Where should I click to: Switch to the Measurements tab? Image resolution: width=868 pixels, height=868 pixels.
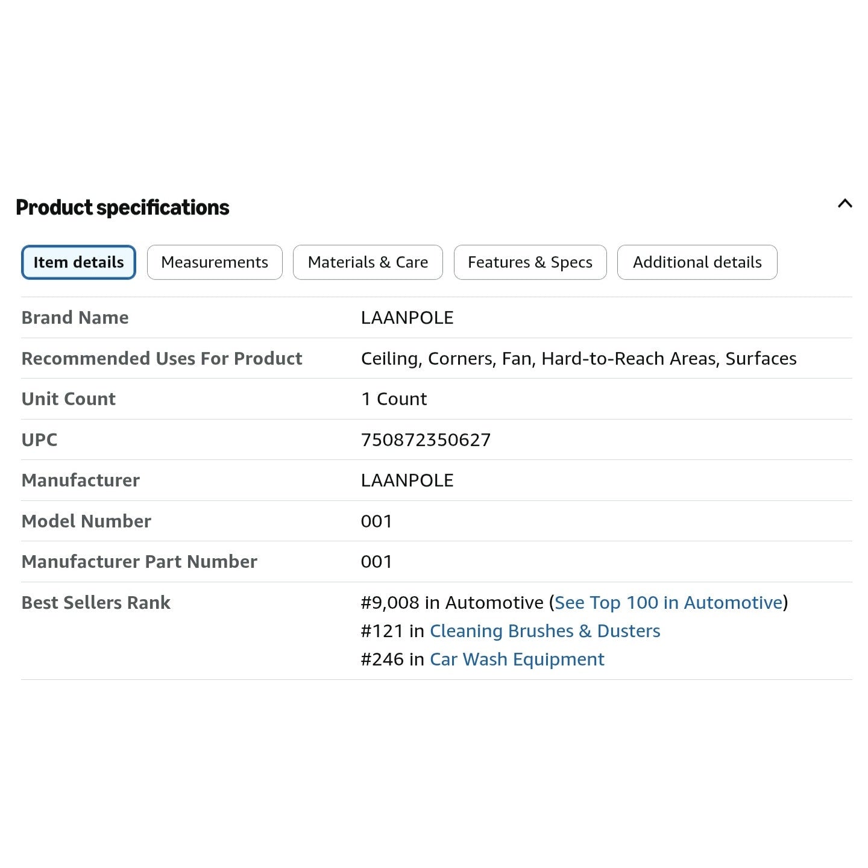pyautogui.click(x=215, y=262)
